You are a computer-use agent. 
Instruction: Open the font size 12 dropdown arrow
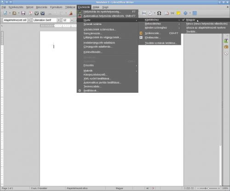[72, 20]
